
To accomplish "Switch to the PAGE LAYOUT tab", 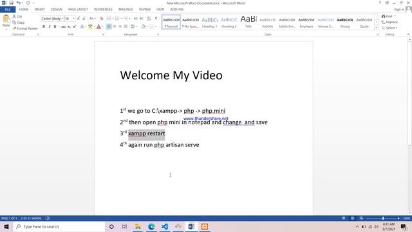I will tap(78, 10).
